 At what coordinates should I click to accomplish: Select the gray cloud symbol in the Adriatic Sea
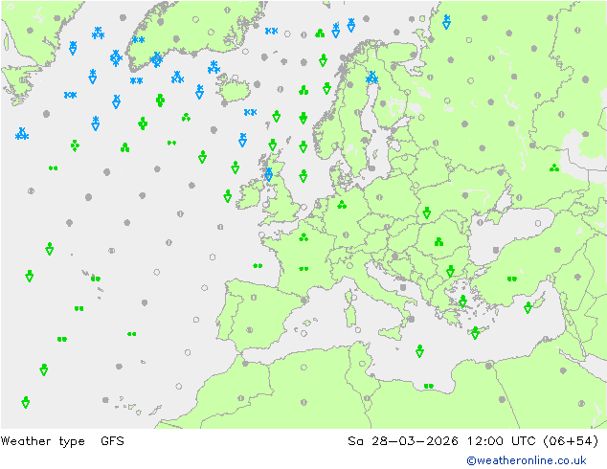tap(403, 287)
